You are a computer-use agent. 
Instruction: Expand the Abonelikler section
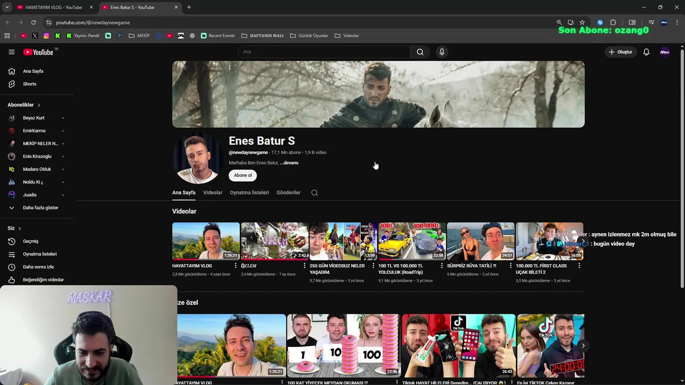[24, 105]
